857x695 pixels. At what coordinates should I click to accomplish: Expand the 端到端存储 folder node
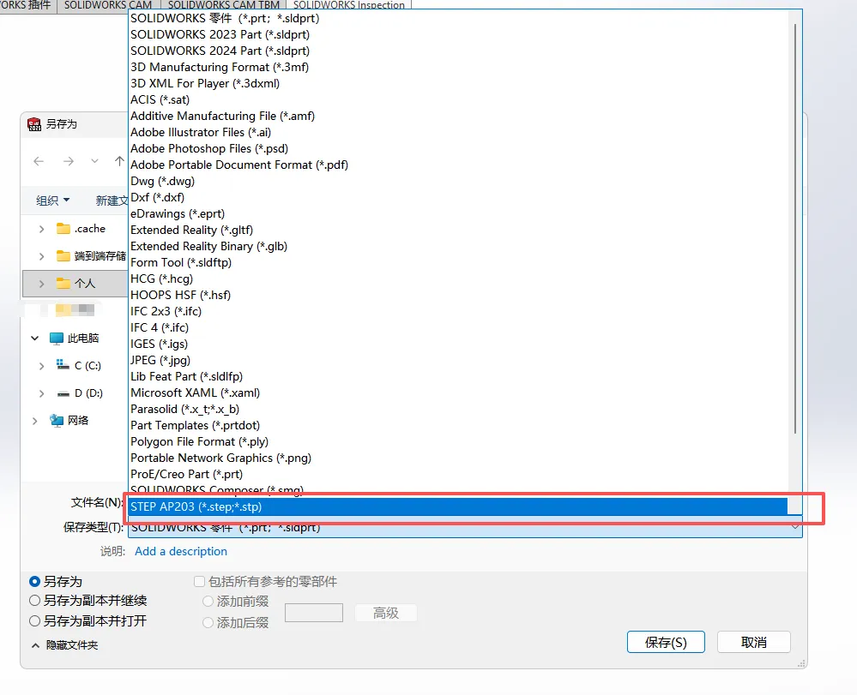[41, 256]
